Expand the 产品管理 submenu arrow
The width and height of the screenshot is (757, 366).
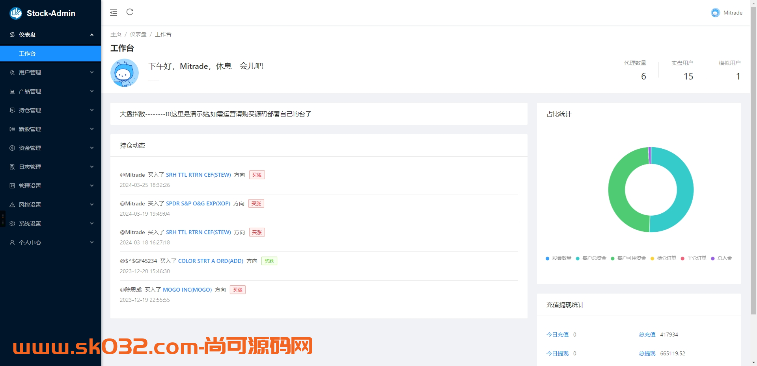point(92,91)
